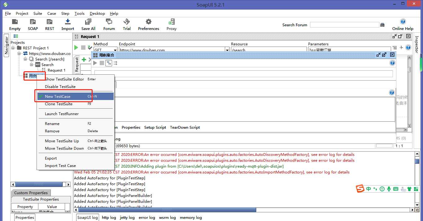Click stop button in Request 1 panel
The width and height of the screenshot is (423, 221).
coord(83,48)
